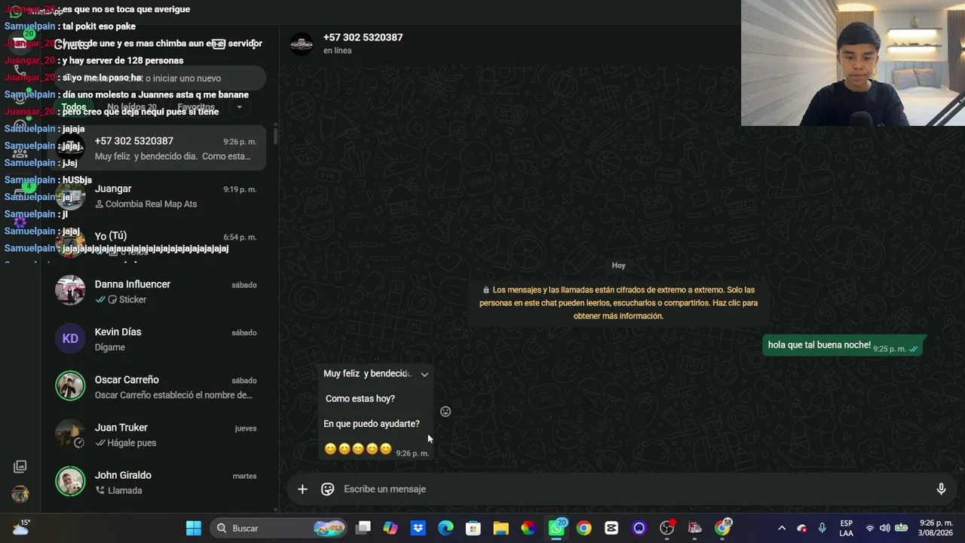This screenshot has height=543, width=965.
Task: Click the text En que puedo ayudarte?
Action: click(372, 424)
